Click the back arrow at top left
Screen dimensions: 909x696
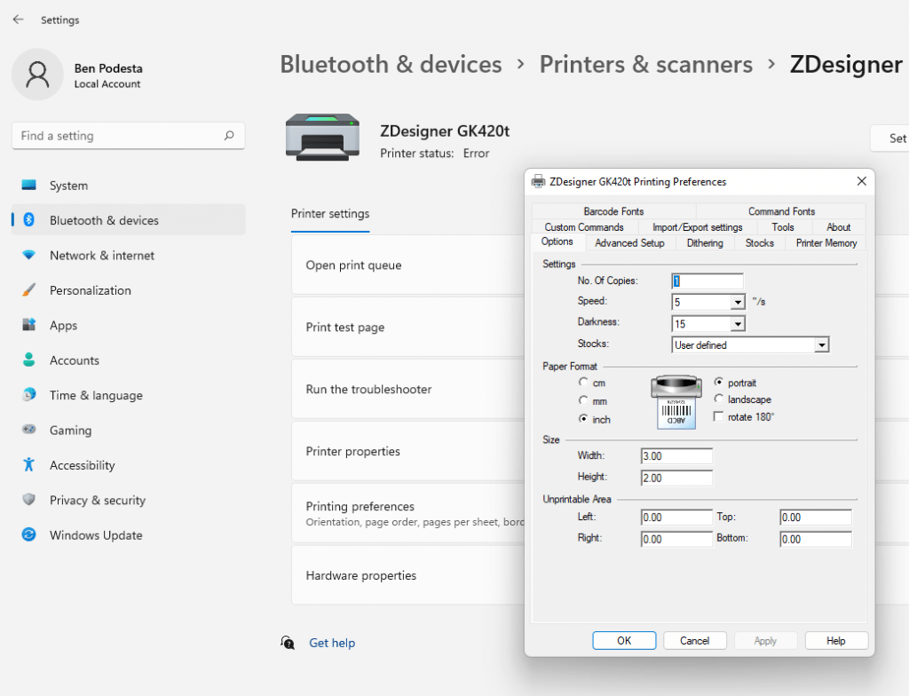pos(18,20)
